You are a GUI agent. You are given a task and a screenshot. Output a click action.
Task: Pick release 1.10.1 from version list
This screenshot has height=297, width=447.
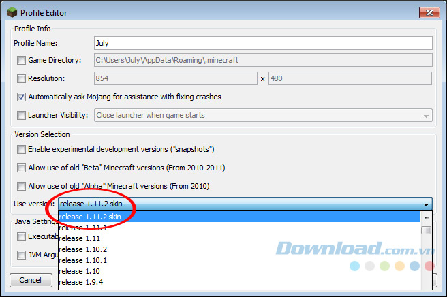click(239, 260)
